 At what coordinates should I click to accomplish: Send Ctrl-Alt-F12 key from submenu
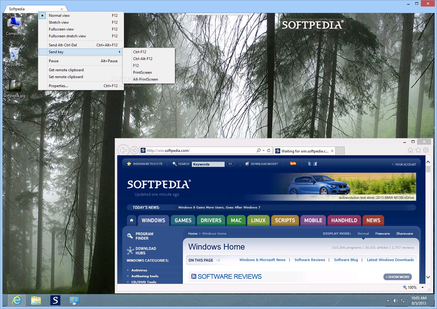(x=149, y=59)
